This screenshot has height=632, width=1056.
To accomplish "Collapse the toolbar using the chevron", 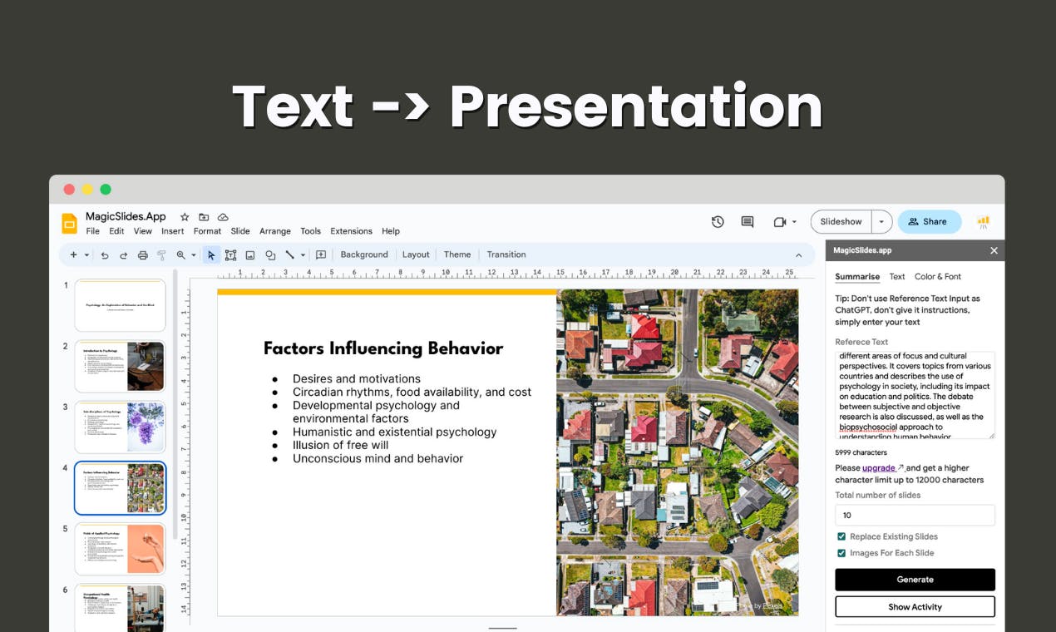I will [x=799, y=255].
